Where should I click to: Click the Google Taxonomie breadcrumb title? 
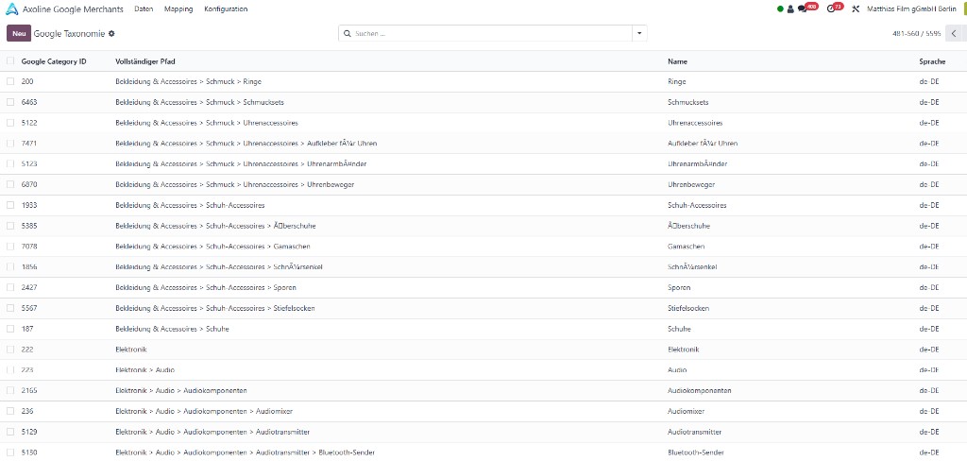coord(69,34)
